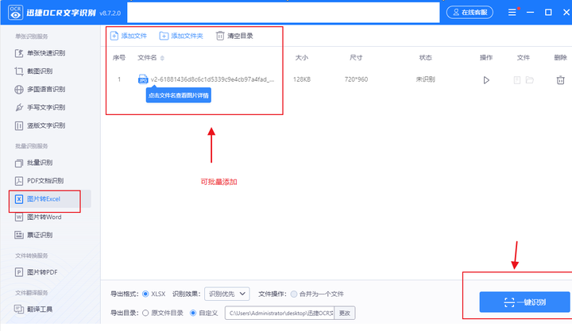This screenshot has width=572, height=331.
Task: Delete row 1 with the trash icon
Action: tap(560, 80)
